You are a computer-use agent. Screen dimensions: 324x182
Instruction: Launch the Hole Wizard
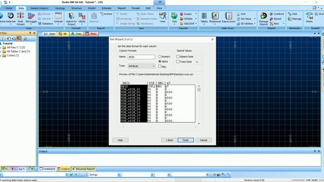pyautogui.click(x=20, y=19)
